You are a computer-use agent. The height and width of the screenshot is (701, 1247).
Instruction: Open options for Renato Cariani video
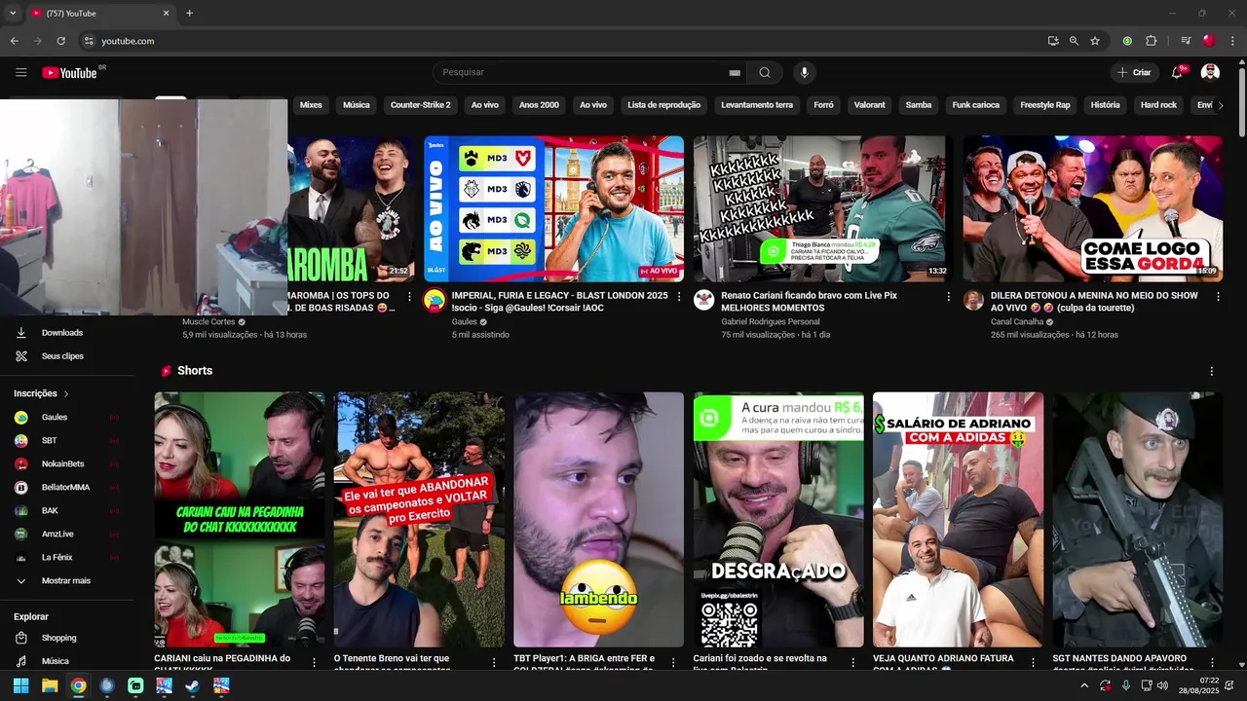pyautogui.click(x=949, y=296)
